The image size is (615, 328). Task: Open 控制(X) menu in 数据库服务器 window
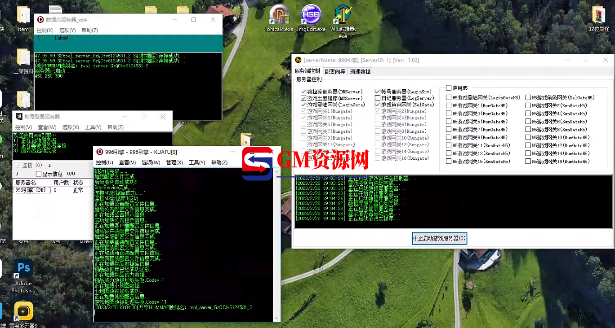click(45, 31)
